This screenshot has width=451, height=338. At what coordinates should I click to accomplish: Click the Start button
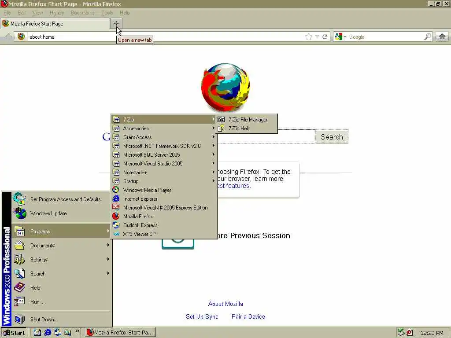14,333
